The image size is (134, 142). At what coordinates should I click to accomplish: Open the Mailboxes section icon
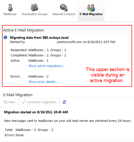[10, 8]
